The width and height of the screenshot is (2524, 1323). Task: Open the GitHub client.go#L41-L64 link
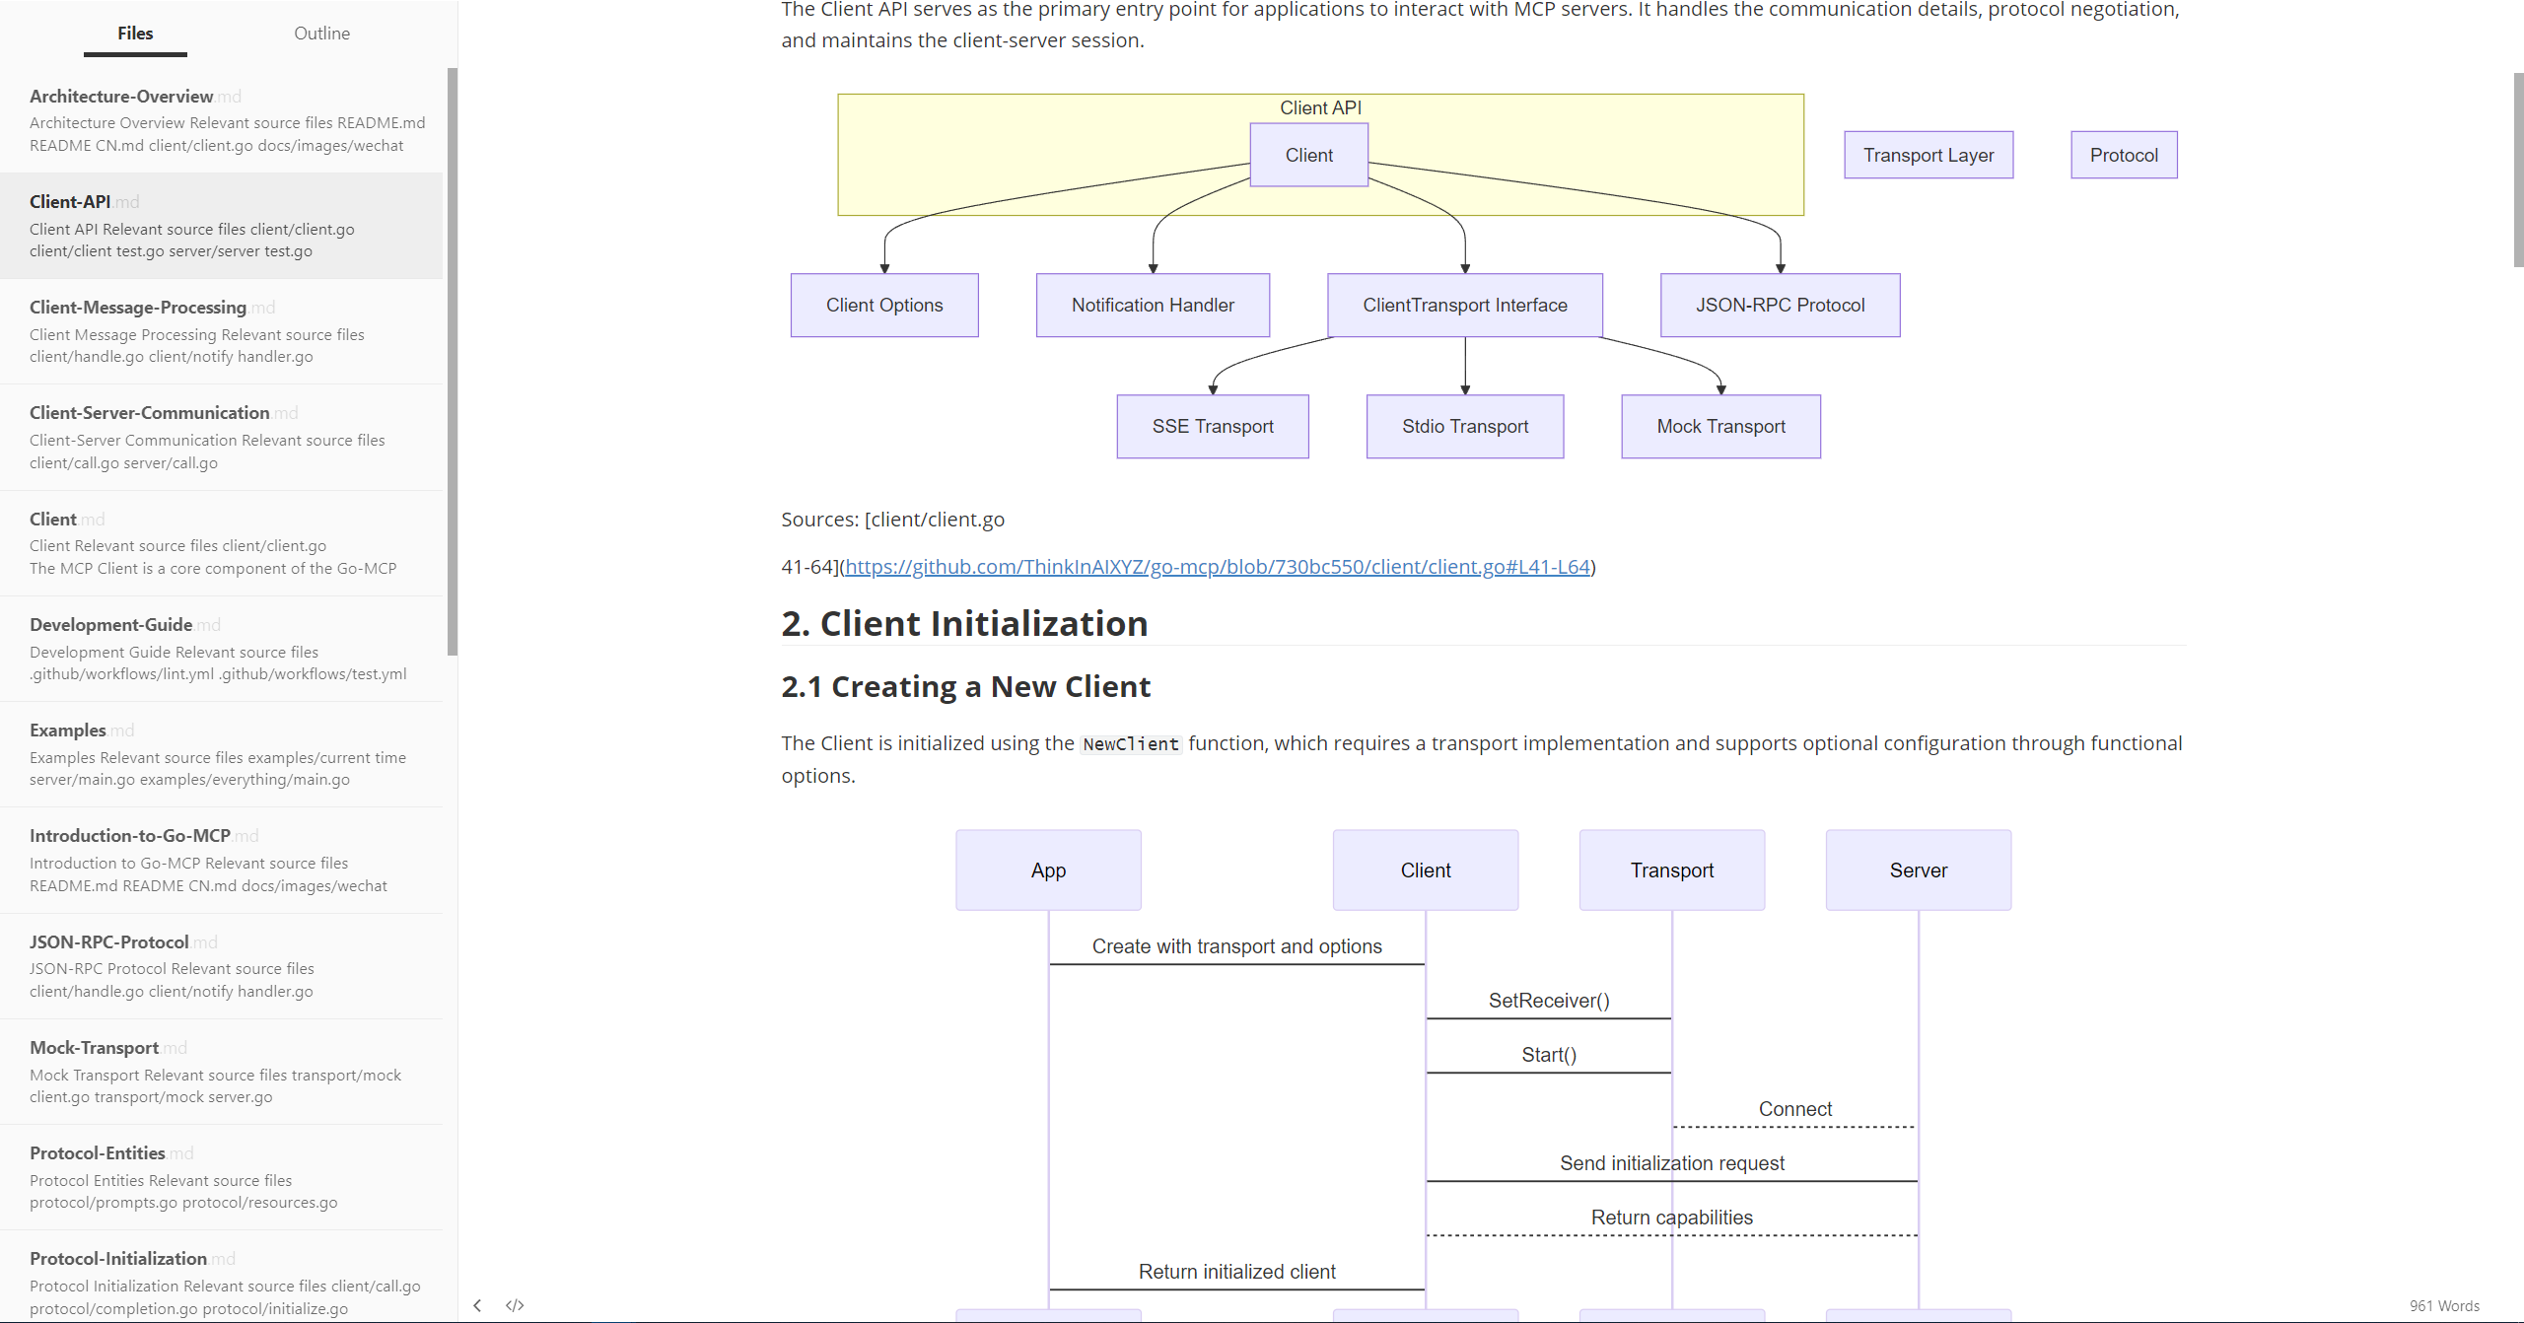1218,567
